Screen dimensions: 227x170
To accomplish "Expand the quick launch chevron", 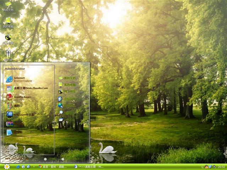I will [34, 167].
